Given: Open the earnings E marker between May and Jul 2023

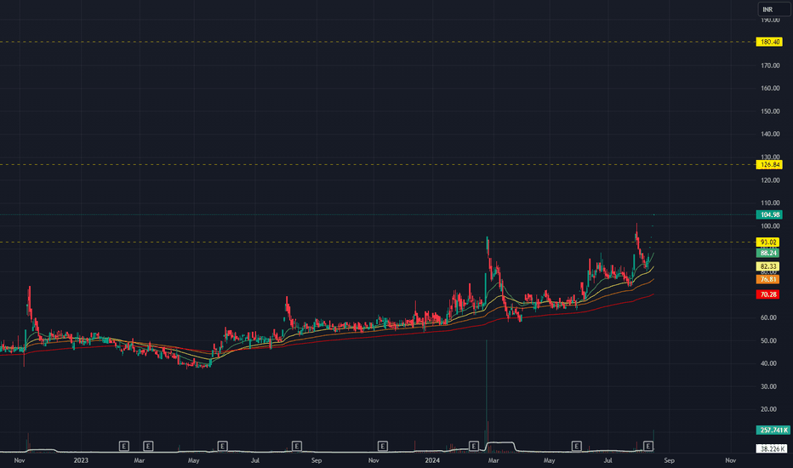Looking at the screenshot, I should [x=223, y=446].
